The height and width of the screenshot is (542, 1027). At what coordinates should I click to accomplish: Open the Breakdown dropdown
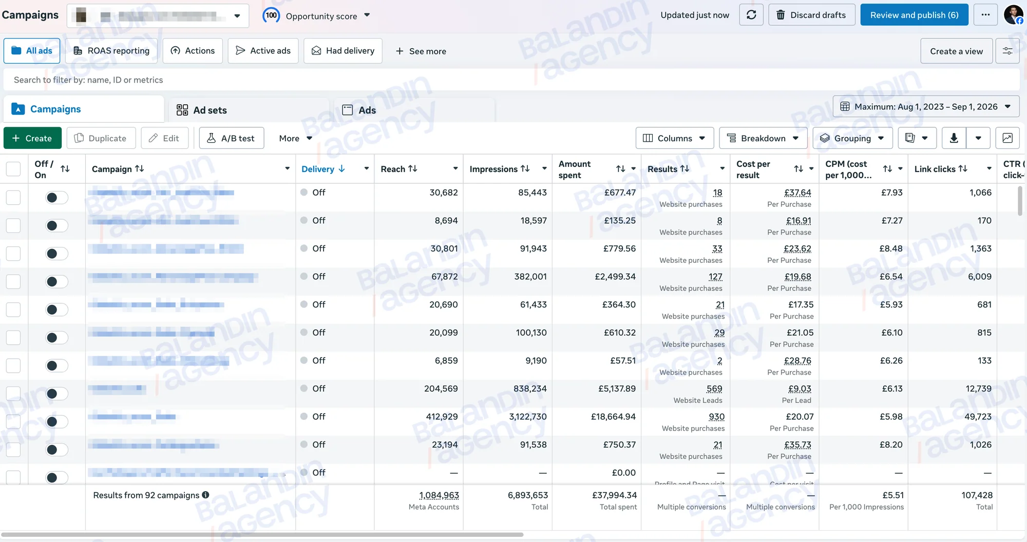pos(763,138)
